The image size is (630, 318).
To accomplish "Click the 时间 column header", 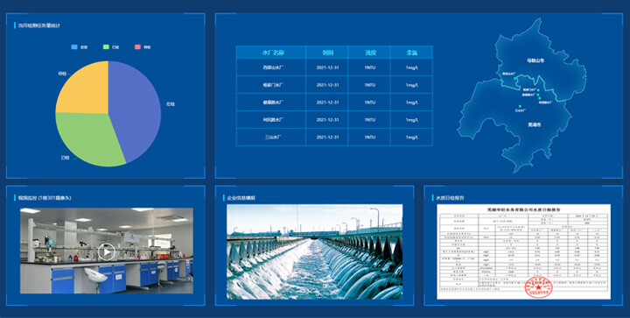I will point(327,53).
